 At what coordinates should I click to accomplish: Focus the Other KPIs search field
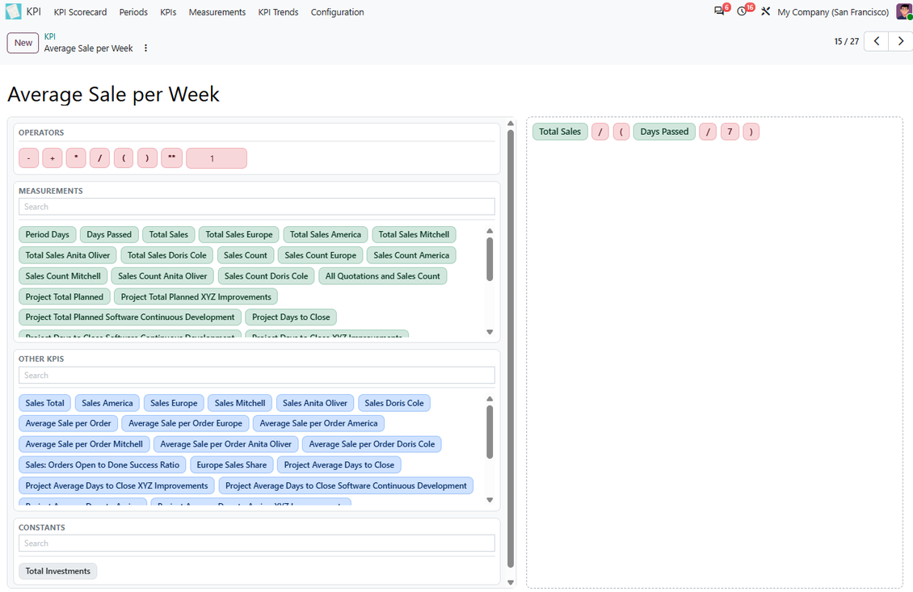coord(257,376)
